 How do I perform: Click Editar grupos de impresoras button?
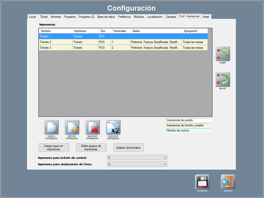pos(91,148)
